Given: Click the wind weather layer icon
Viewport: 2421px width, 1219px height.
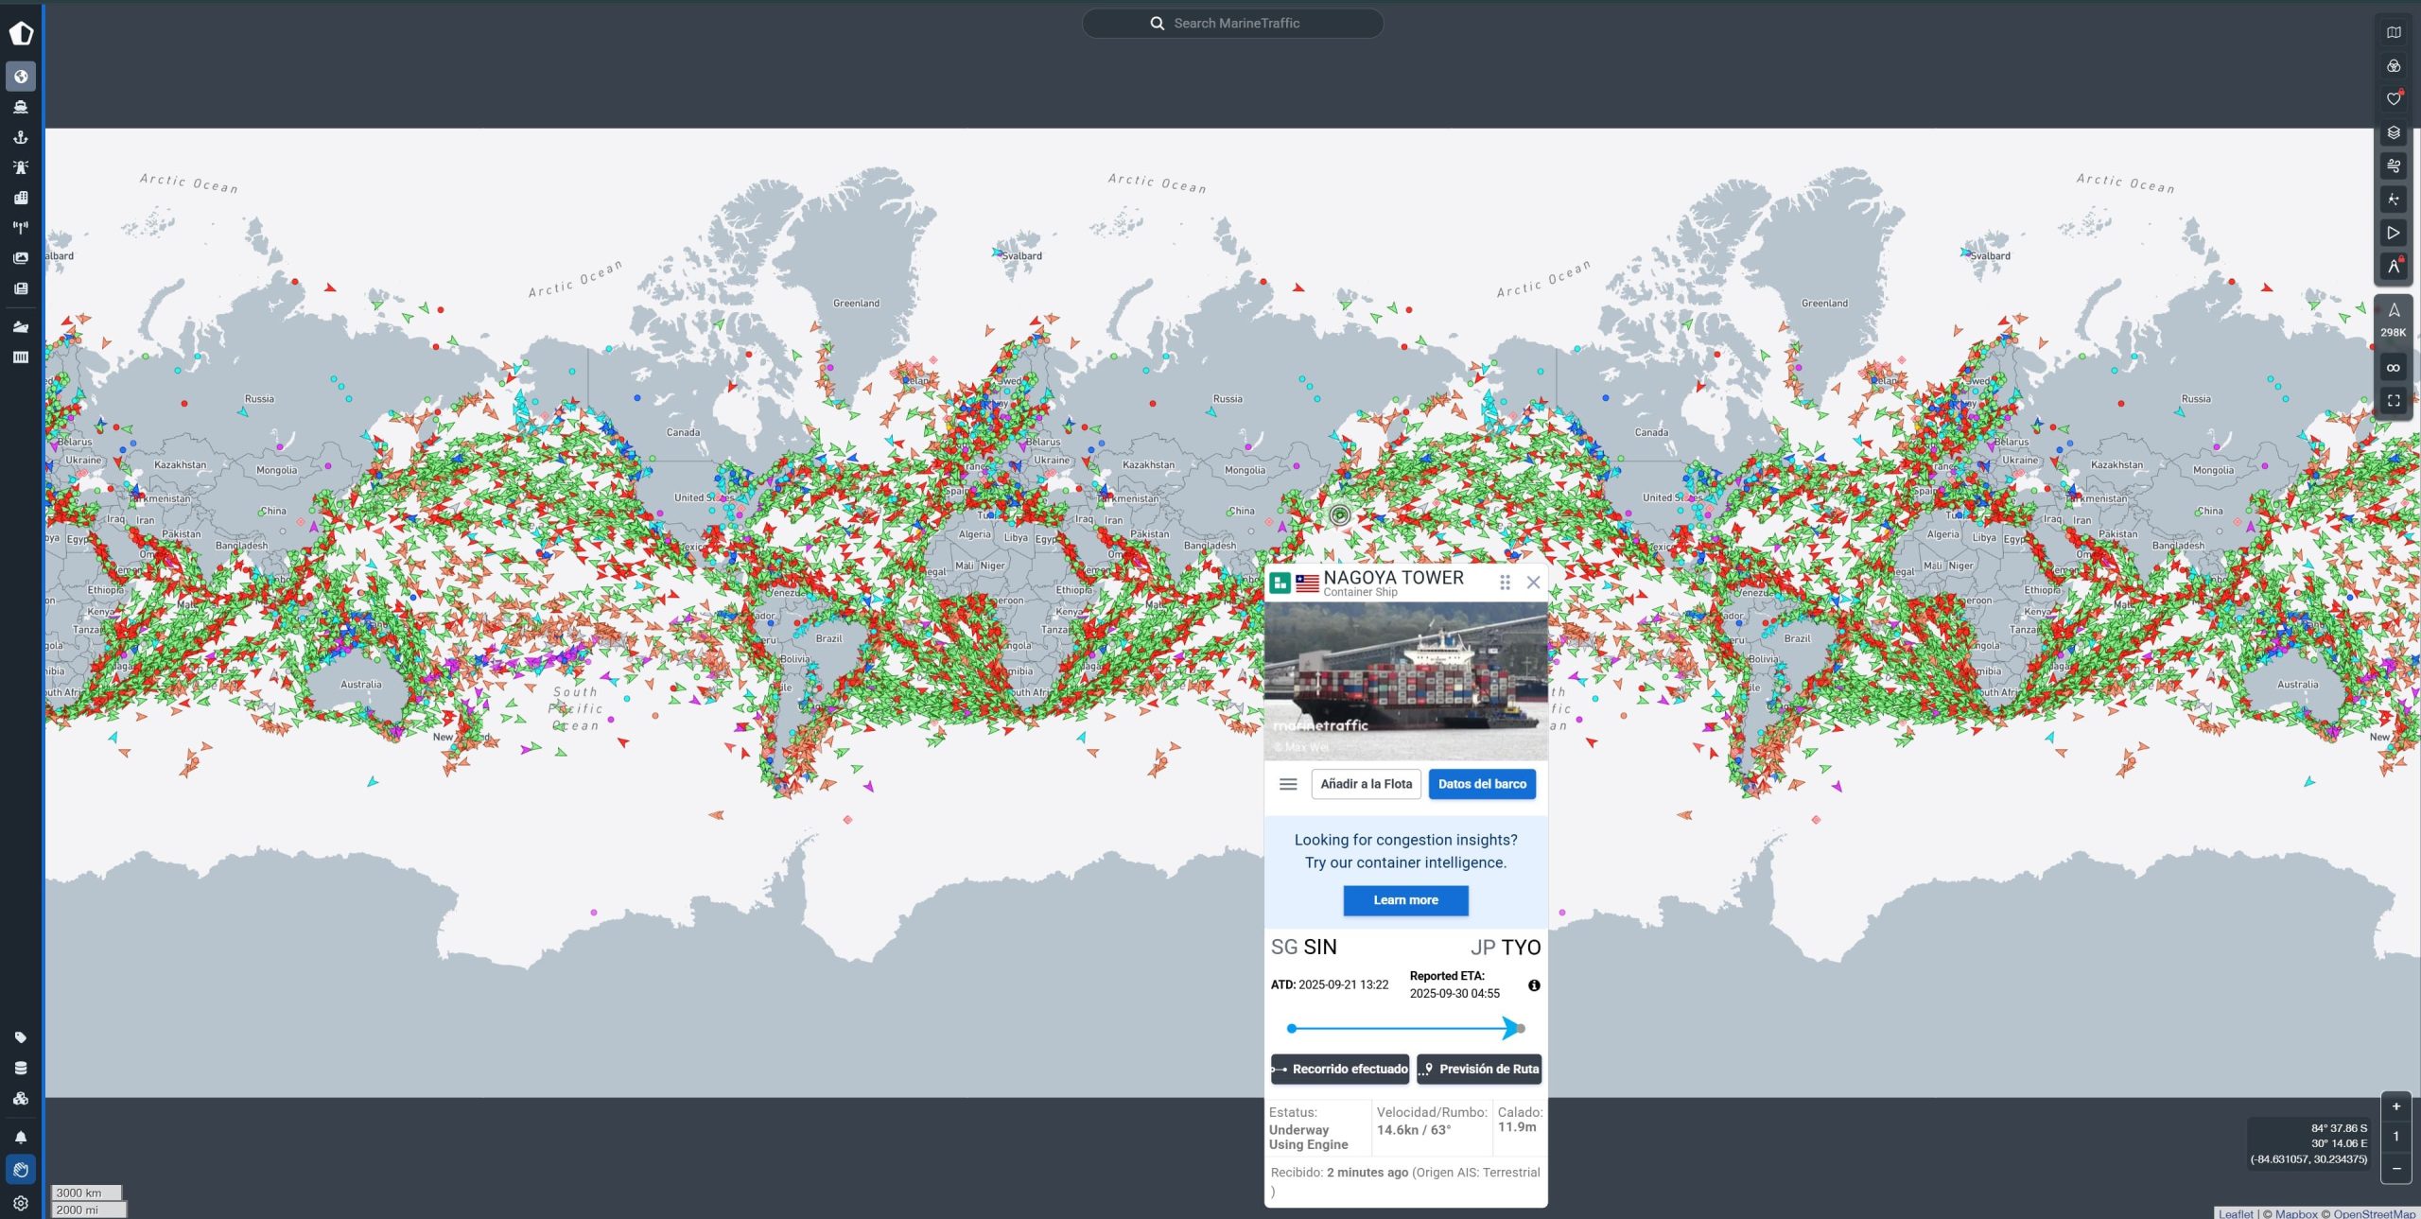Looking at the screenshot, I should coord(2394,166).
